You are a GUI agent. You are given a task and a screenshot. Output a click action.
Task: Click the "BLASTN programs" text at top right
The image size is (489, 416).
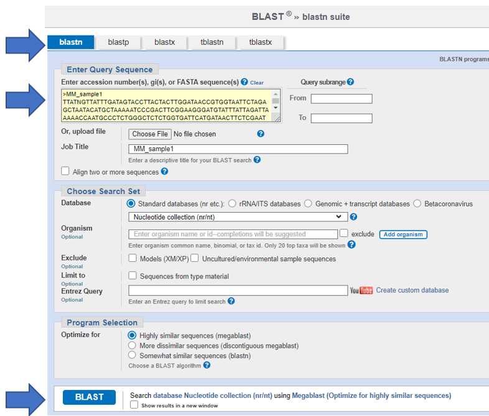coord(464,59)
